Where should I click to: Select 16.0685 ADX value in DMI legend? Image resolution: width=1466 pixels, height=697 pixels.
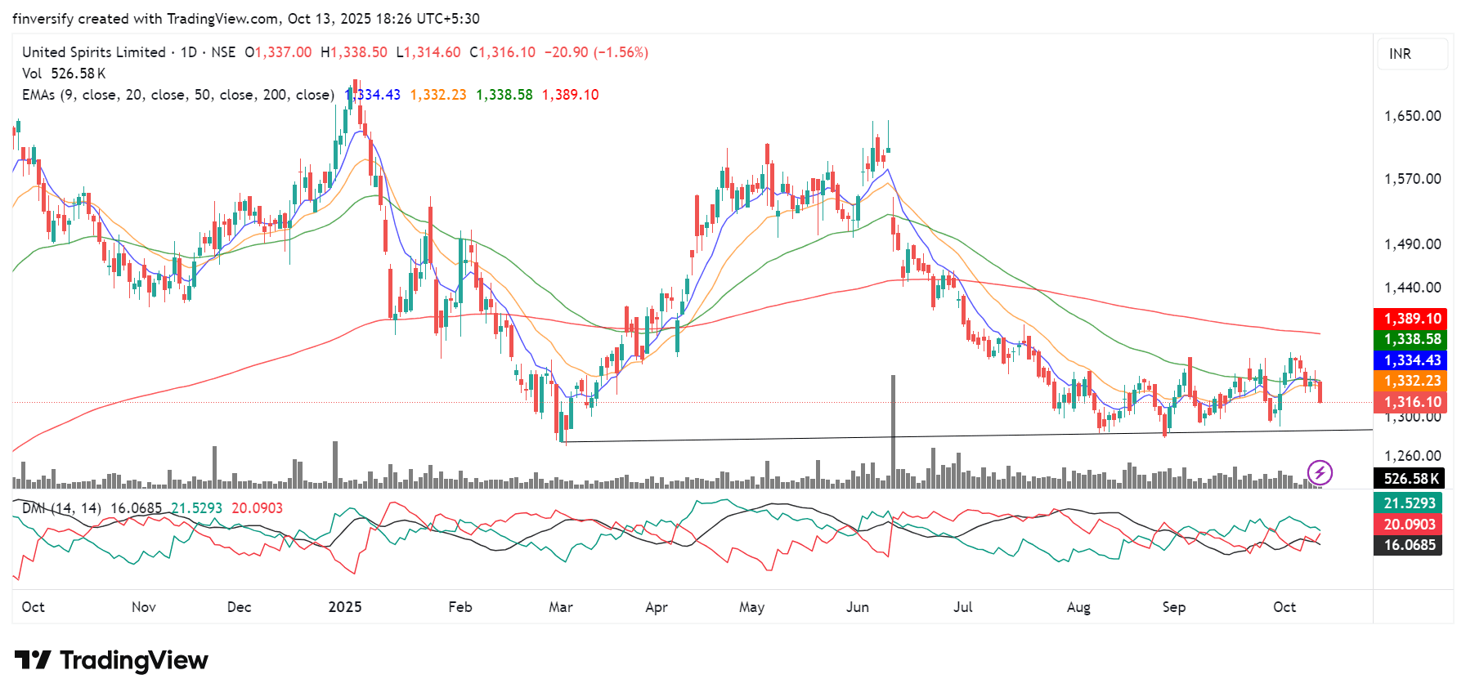(x=137, y=508)
